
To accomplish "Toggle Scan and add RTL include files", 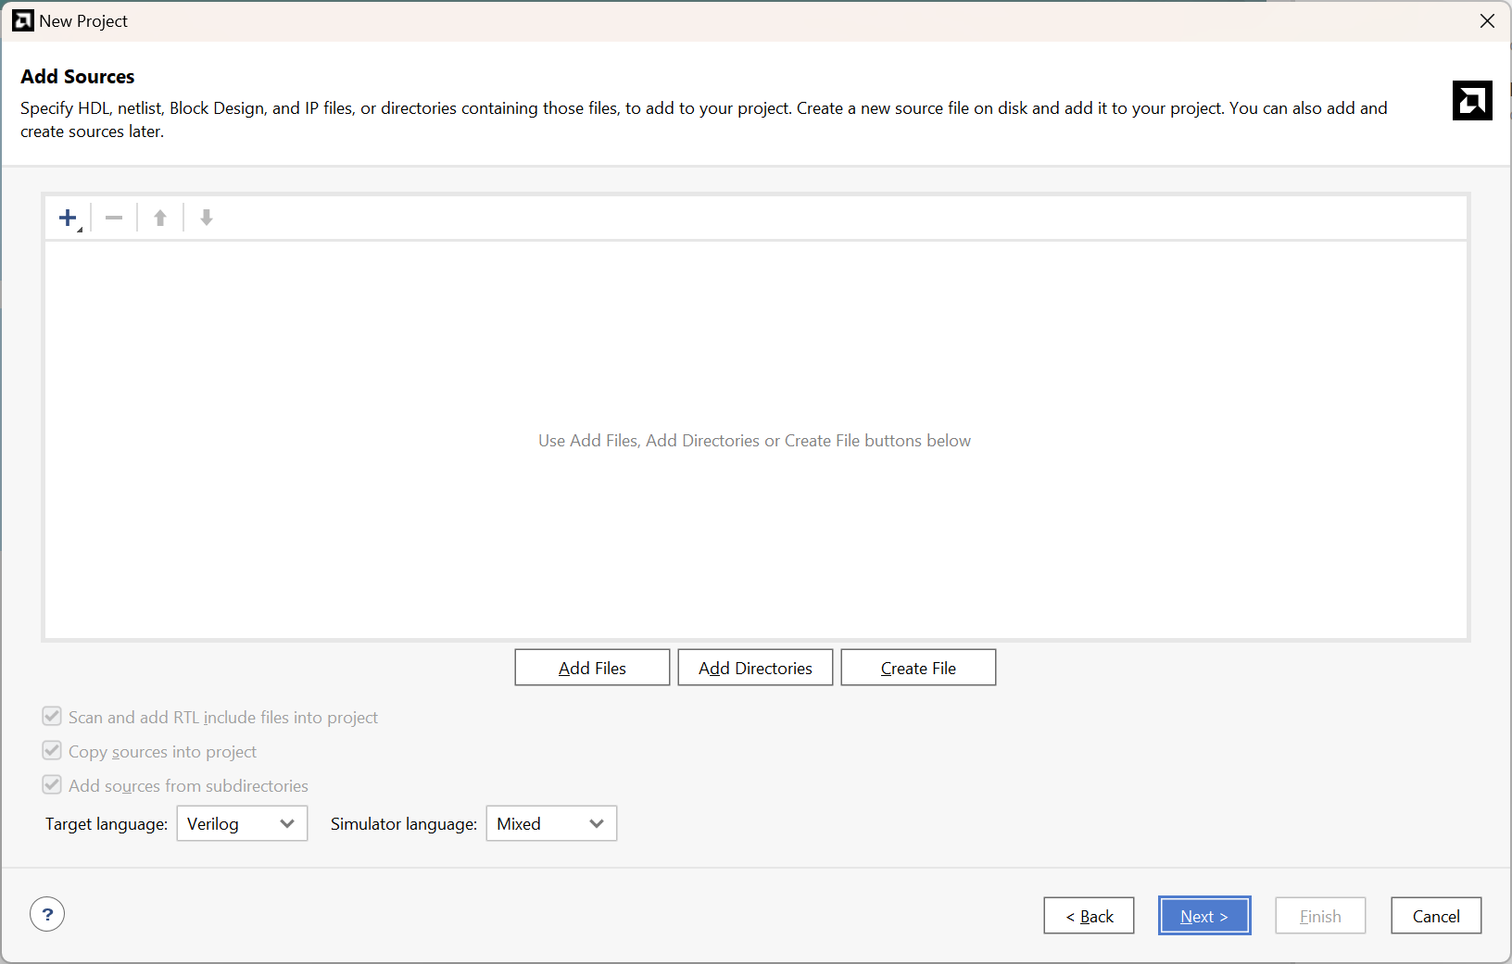I will [52, 717].
